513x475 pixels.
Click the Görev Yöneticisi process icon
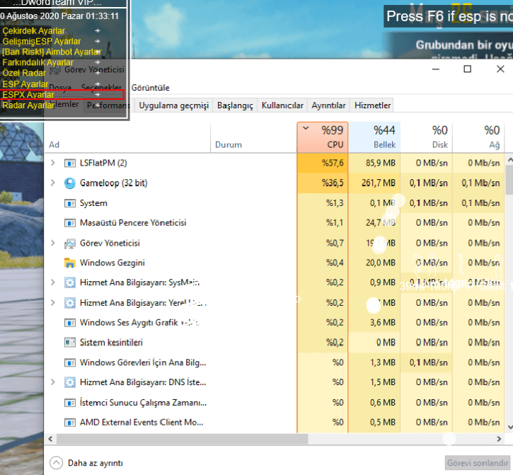click(69, 244)
